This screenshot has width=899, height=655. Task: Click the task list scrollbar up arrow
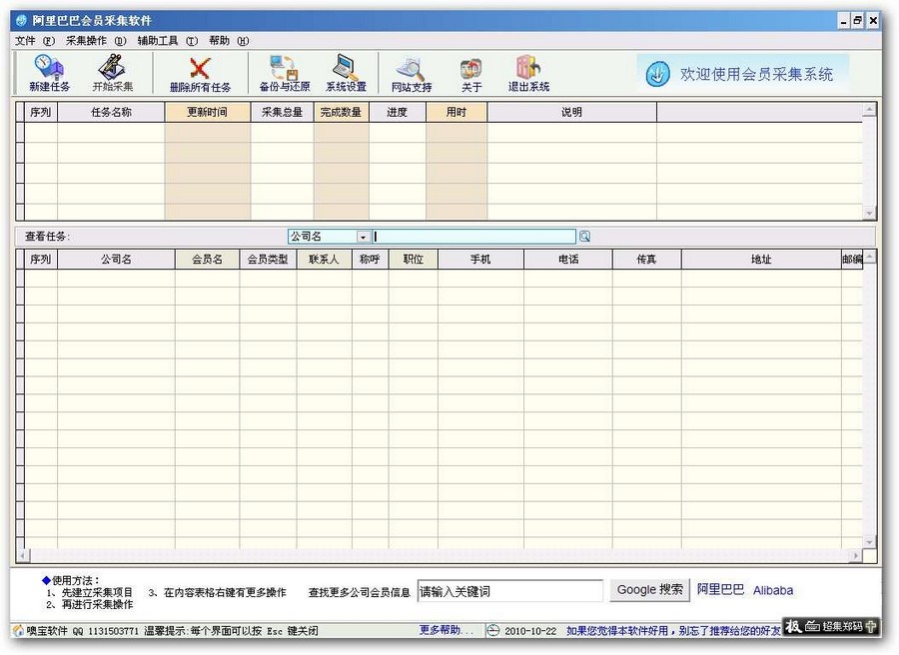click(x=870, y=109)
